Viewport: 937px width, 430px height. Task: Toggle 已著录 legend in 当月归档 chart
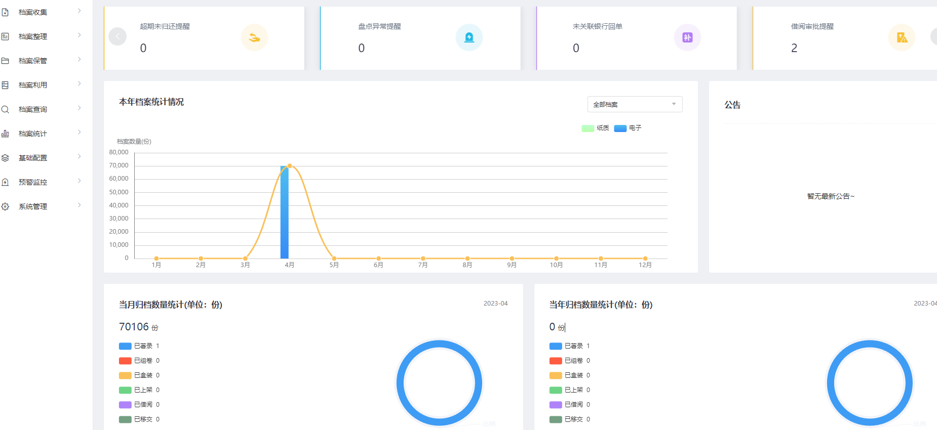pyautogui.click(x=139, y=346)
